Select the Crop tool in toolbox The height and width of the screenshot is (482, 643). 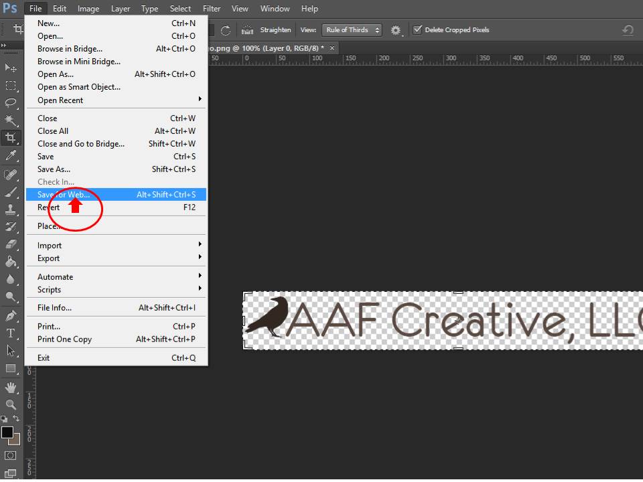(11, 138)
